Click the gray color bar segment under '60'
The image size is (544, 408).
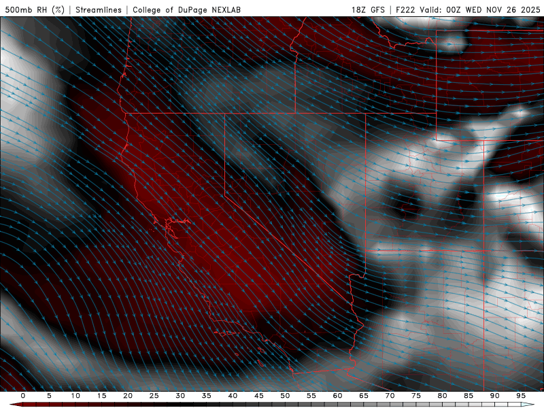pos(337,405)
